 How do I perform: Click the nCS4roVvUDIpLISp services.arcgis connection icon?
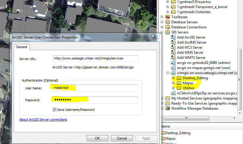coord(173,93)
